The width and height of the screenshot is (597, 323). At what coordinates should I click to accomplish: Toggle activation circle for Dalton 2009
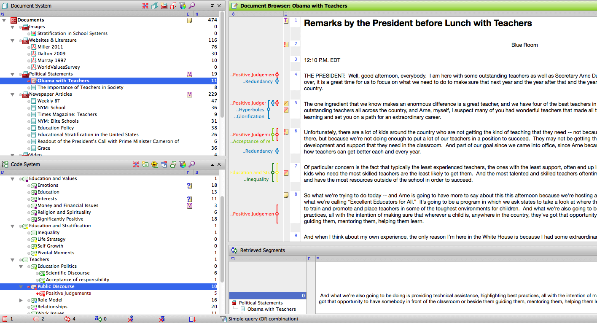click(29, 54)
